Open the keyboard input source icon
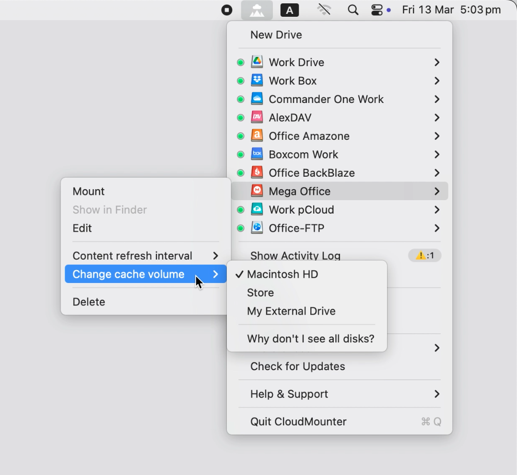 [x=290, y=10]
